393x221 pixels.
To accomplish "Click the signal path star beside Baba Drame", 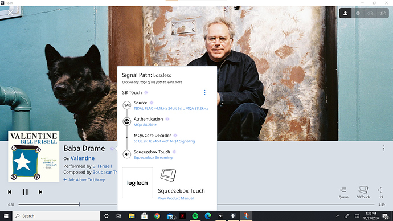I will pyautogui.click(x=112, y=149).
